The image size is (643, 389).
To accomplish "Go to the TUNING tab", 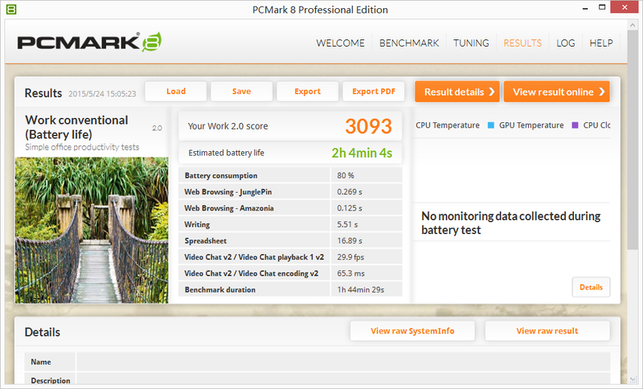I will [x=471, y=43].
